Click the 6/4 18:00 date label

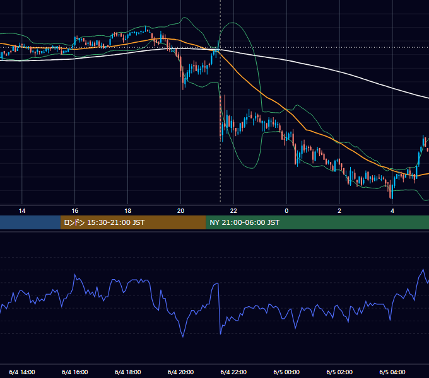click(x=128, y=372)
